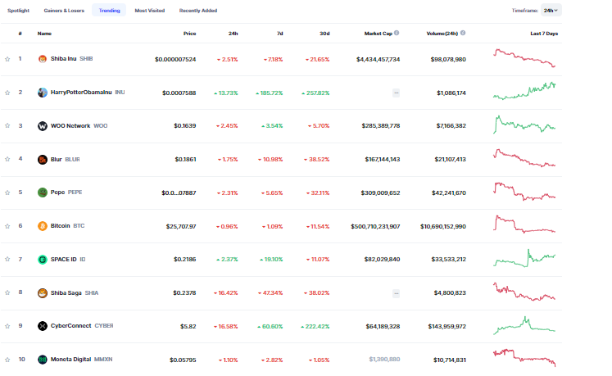Sort by the 24h column header
Image resolution: width=612 pixels, height=376 pixels.
click(233, 34)
